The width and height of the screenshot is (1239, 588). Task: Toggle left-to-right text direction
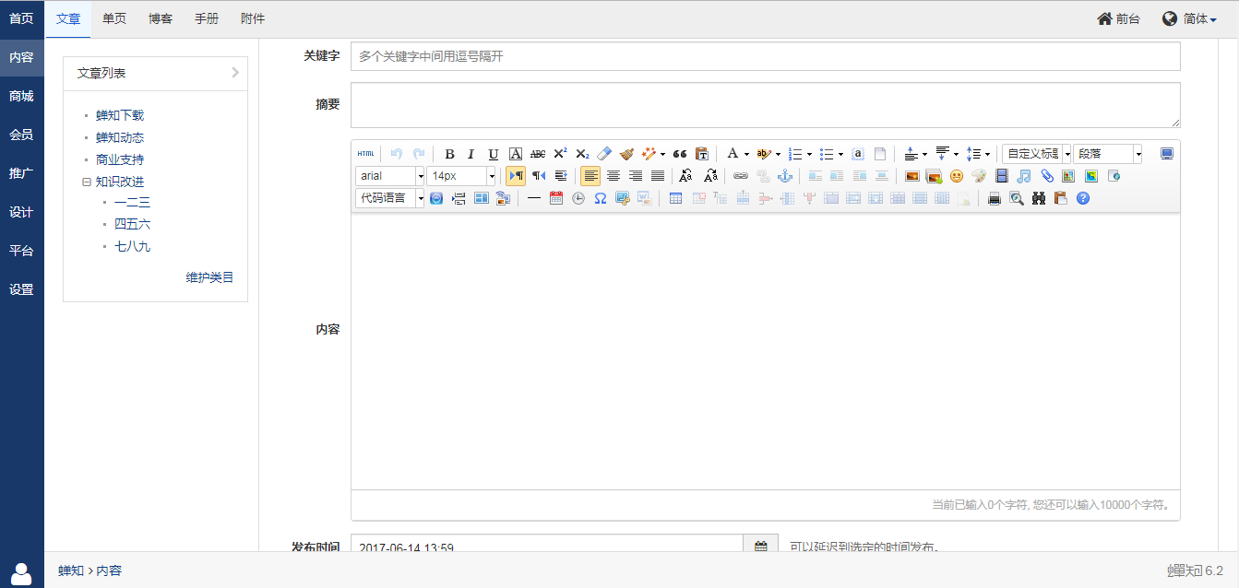click(516, 176)
